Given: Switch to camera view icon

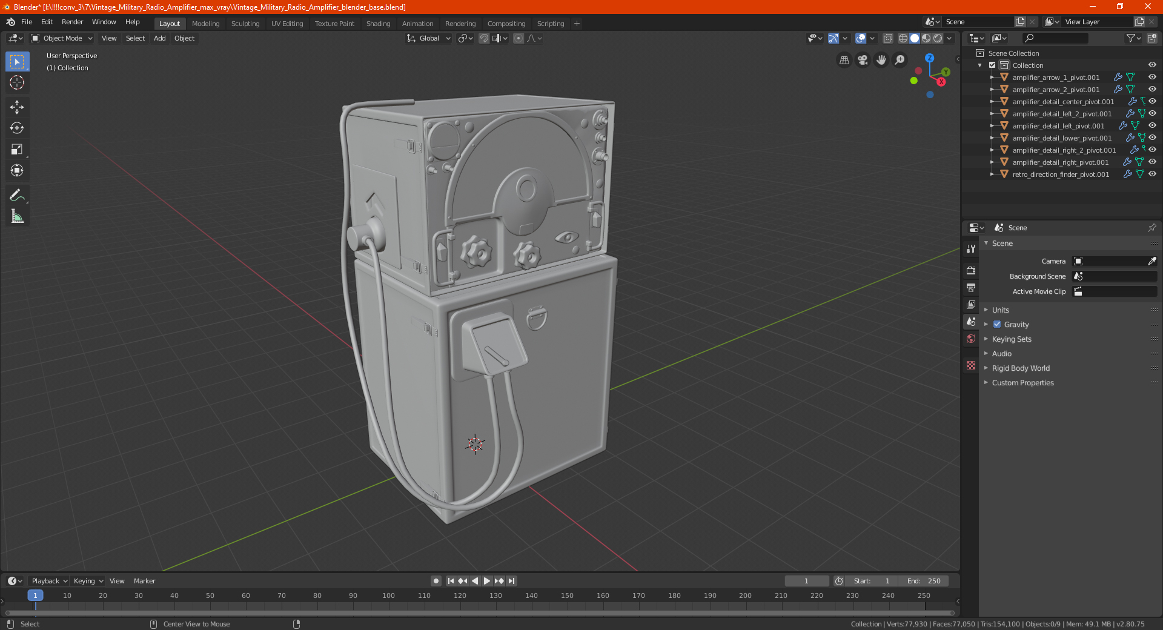Looking at the screenshot, I should [x=863, y=60].
